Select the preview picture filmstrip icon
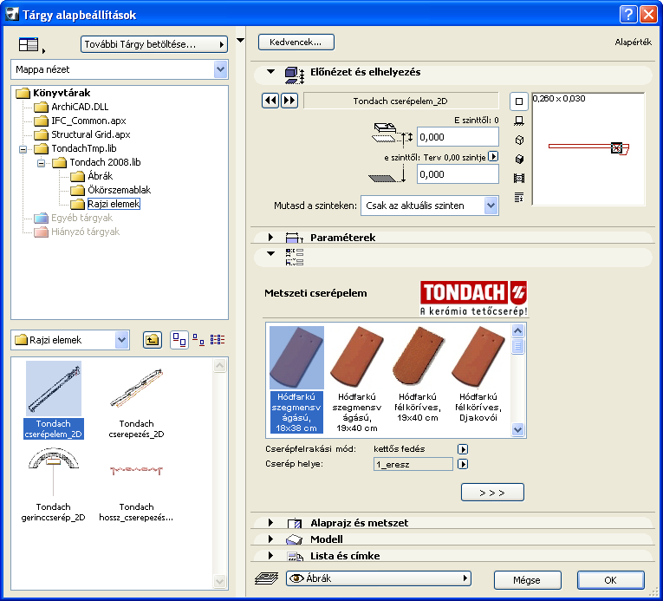Viewport: 663px width, 601px height. [x=519, y=178]
